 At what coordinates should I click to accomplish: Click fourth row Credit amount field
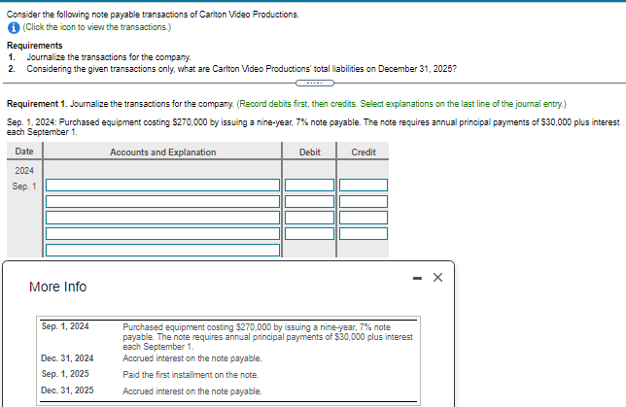coord(364,233)
